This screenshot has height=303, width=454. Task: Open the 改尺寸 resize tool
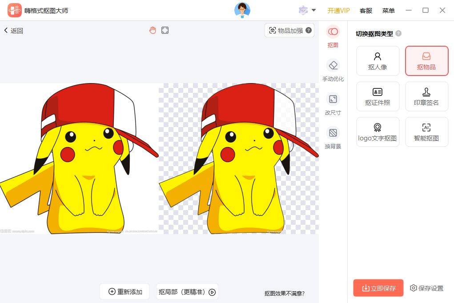[x=333, y=104]
